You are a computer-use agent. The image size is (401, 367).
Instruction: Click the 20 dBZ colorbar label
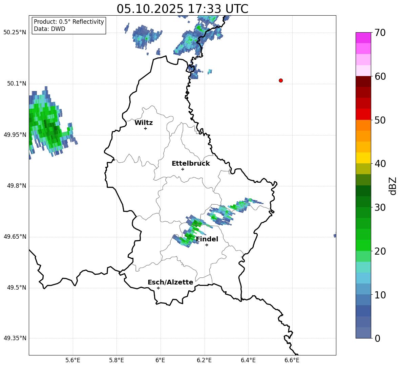click(x=380, y=251)
